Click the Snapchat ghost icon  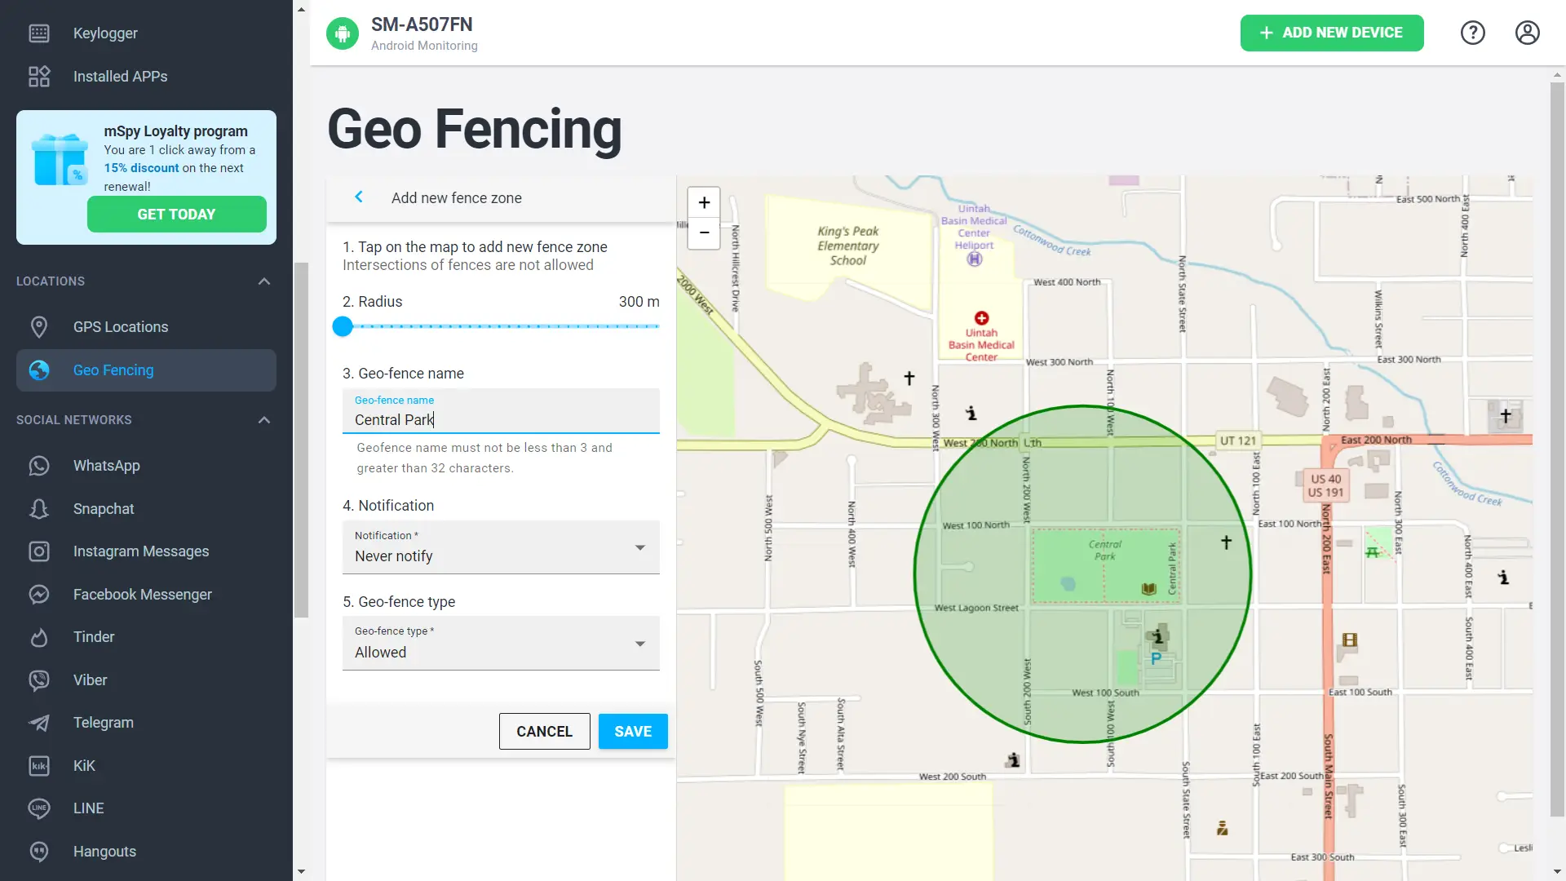click(39, 509)
